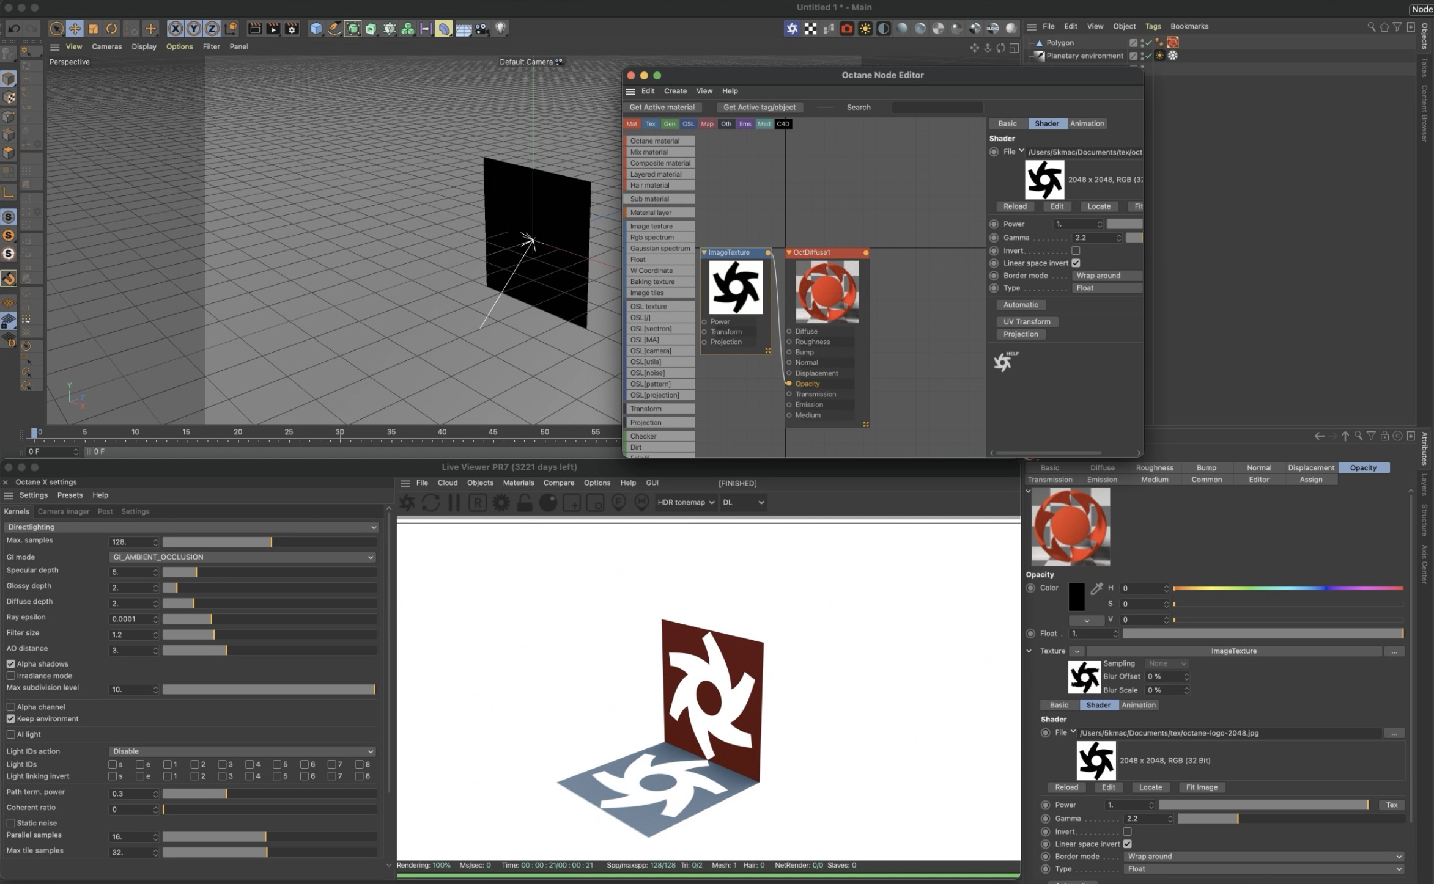Viewport: 1434px width, 884px height.
Task: Restart render with circular arrows icon
Action: click(x=431, y=503)
